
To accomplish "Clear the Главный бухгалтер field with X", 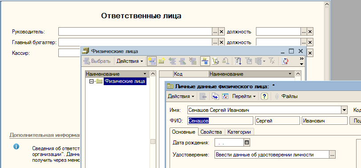I will [221, 42].
